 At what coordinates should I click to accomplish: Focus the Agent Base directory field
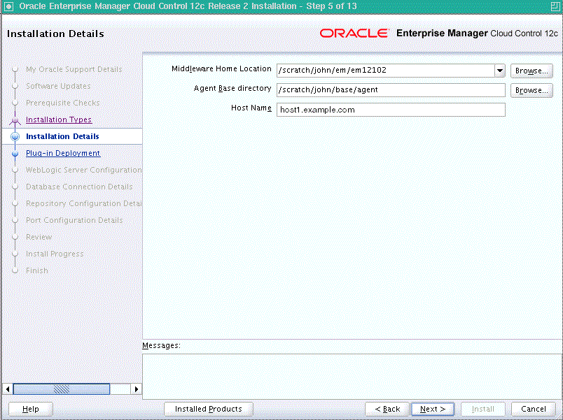click(x=391, y=90)
